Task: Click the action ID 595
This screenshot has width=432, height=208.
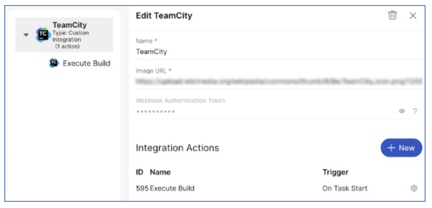Action: tap(142, 188)
